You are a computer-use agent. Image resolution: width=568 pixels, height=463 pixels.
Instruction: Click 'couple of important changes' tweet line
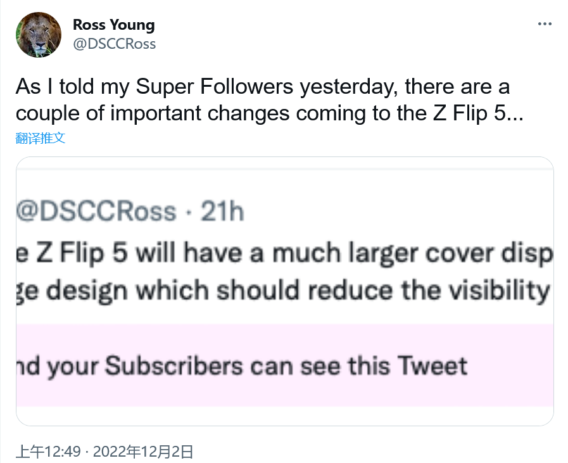[x=153, y=113]
